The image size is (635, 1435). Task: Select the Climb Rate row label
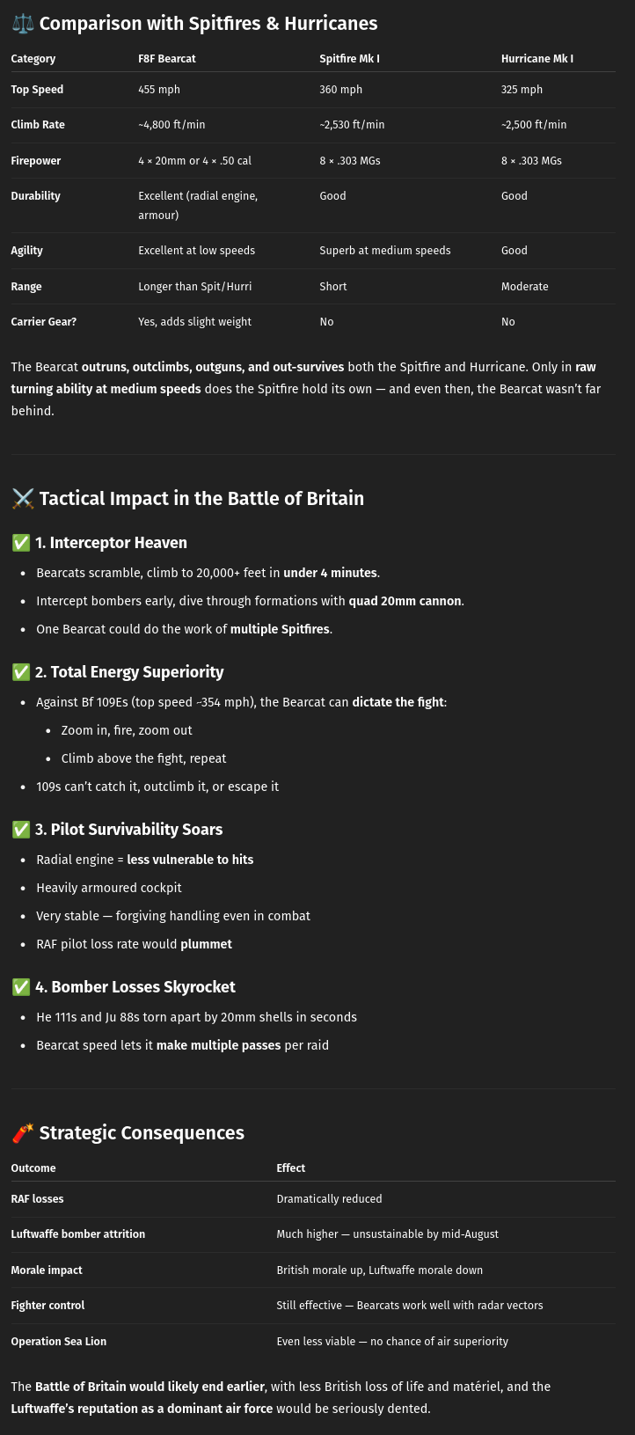(38, 125)
